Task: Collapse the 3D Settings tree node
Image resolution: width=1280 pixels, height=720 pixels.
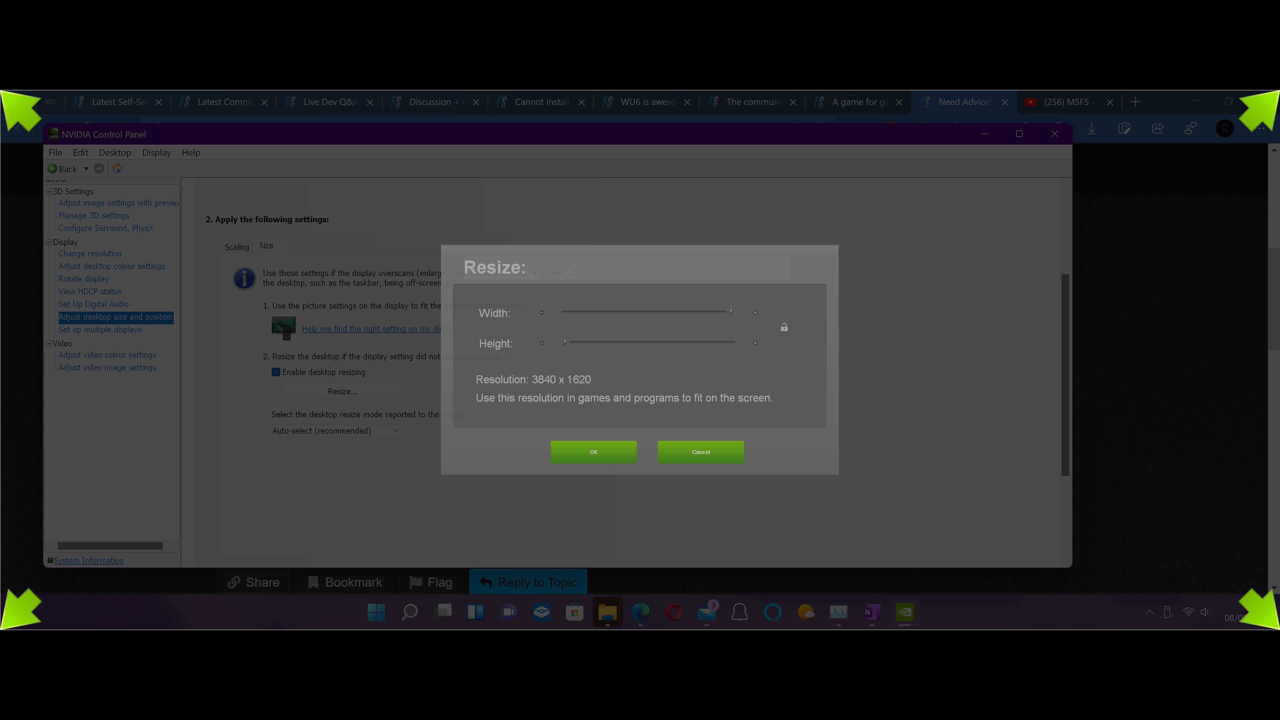Action: [49, 191]
